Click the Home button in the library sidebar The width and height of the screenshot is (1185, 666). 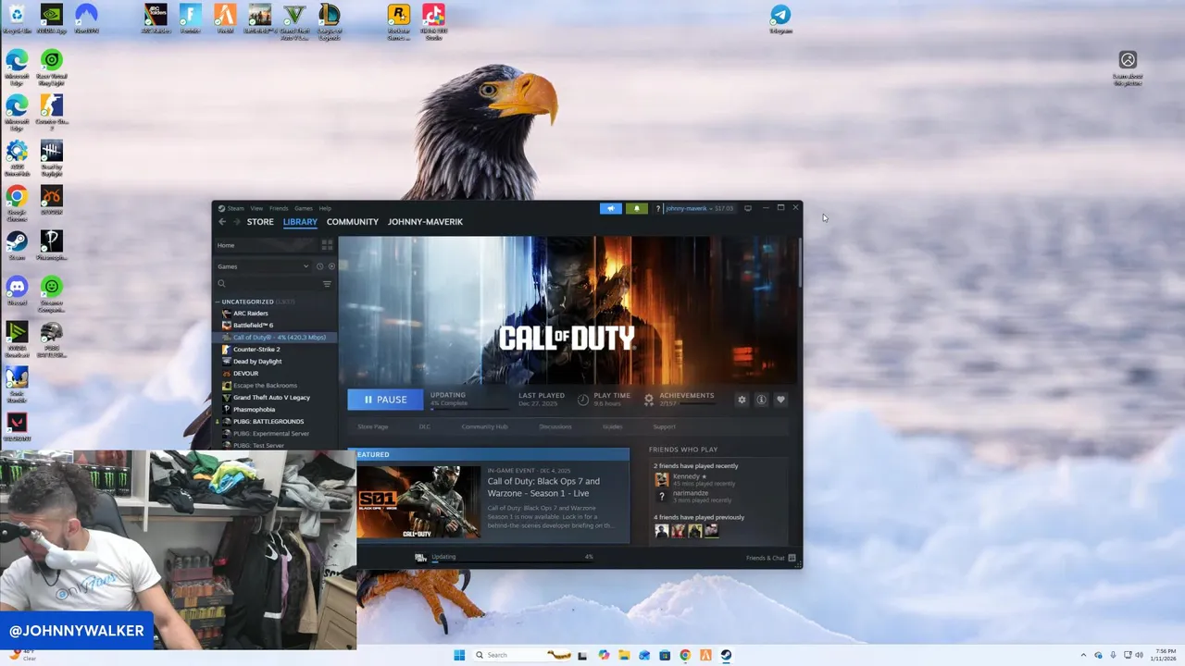pos(266,245)
